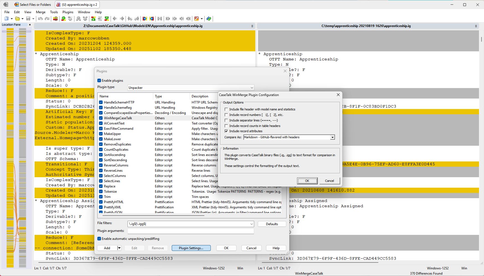Image resolution: width=484 pixels, height=276 pixels.
Task: Click the Defaults button
Action: coord(272,224)
